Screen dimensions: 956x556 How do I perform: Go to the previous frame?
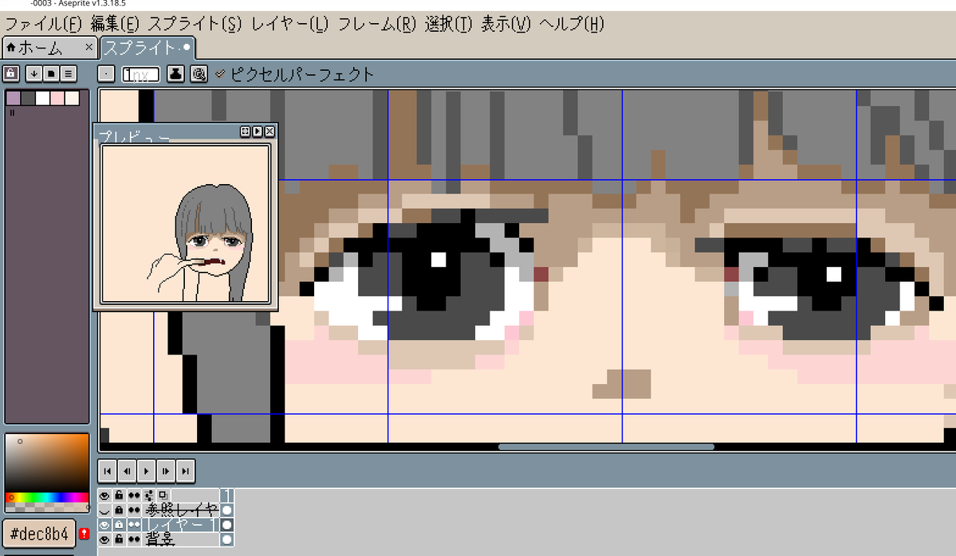pos(127,471)
